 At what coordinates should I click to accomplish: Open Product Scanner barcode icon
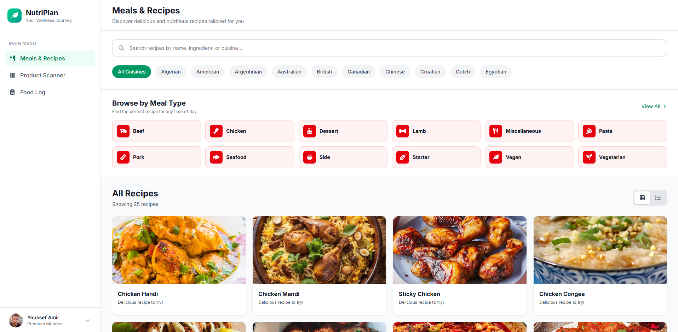pos(12,75)
